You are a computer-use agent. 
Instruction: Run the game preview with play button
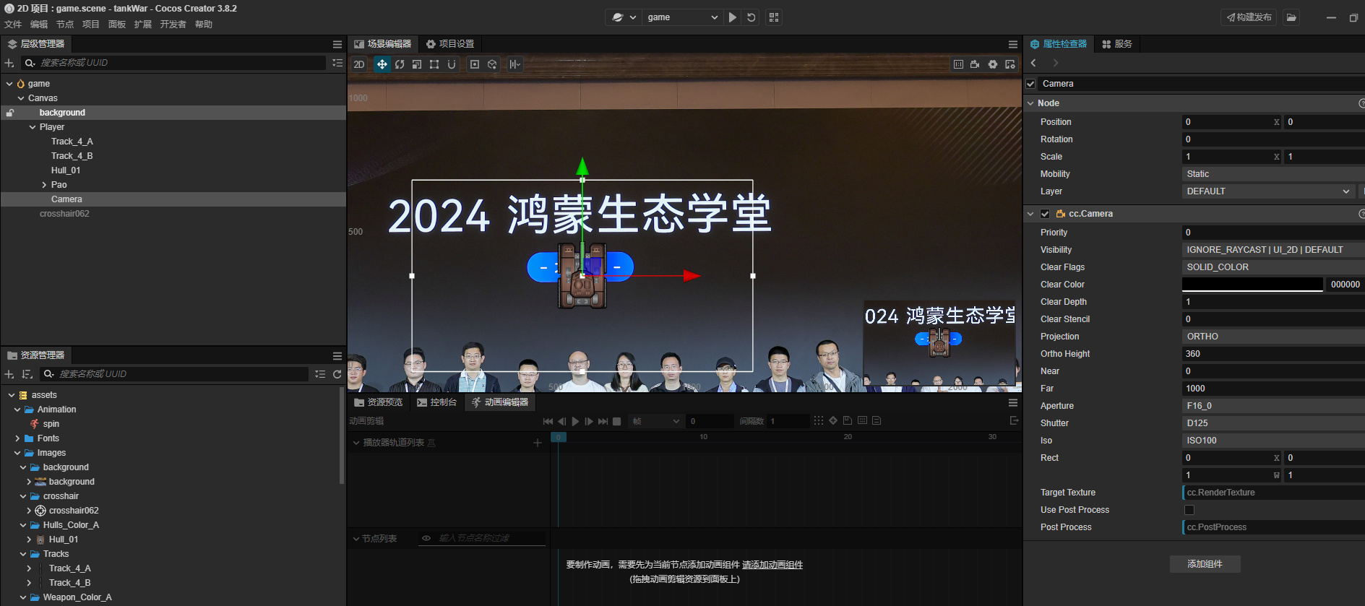pyautogui.click(x=733, y=17)
